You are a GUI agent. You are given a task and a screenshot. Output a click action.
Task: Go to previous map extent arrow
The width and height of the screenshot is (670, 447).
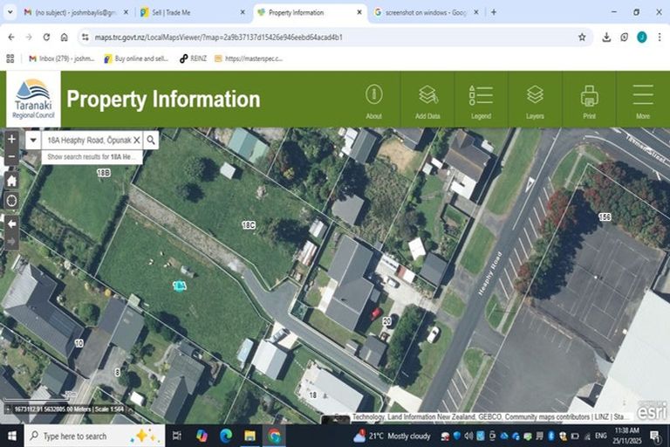coord(11,223)
